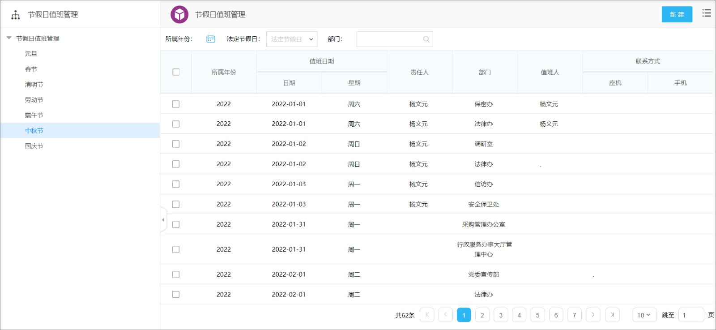The width and height of the screenshot is (716, 330).
Task: Click the jump-to page number field
Action: (x=691, y=315)
